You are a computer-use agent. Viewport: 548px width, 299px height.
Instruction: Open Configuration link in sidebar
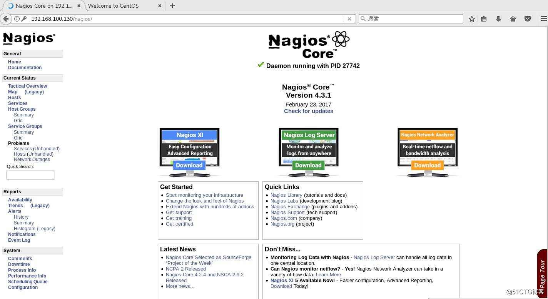pyautogui.click(x=23, y=287)
